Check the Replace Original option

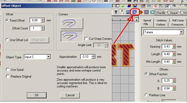click(x=8, y=76)
